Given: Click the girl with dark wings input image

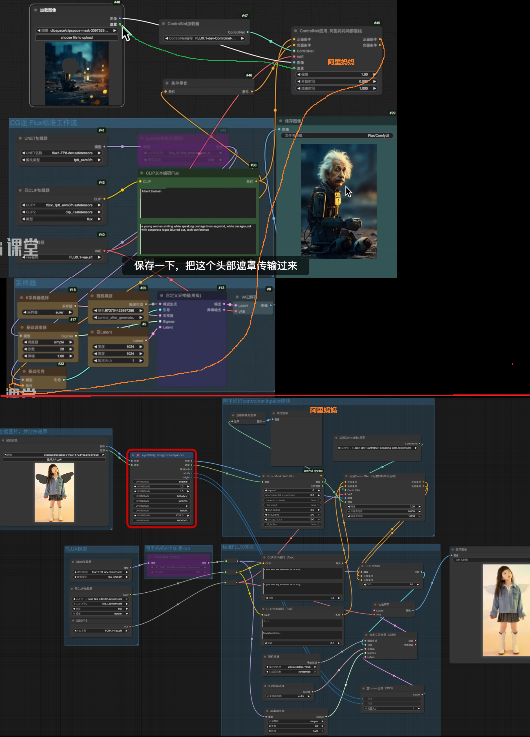Looking at the screenshot, I should (x=54, y=492).
